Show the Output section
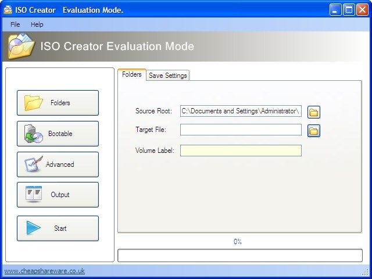372x279 pixels. coord(58,195)
